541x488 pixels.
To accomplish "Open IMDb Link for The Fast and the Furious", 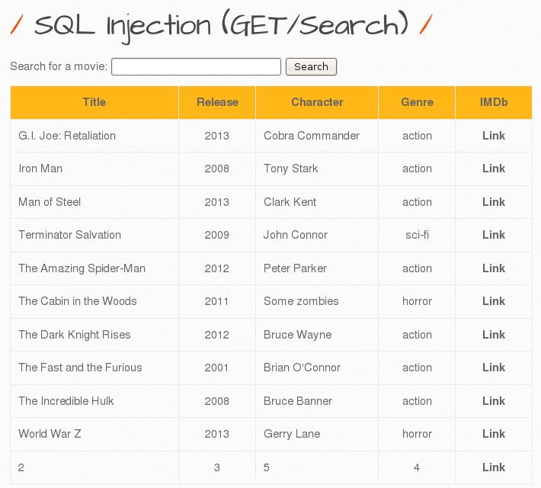I will [x=494, y=368].
